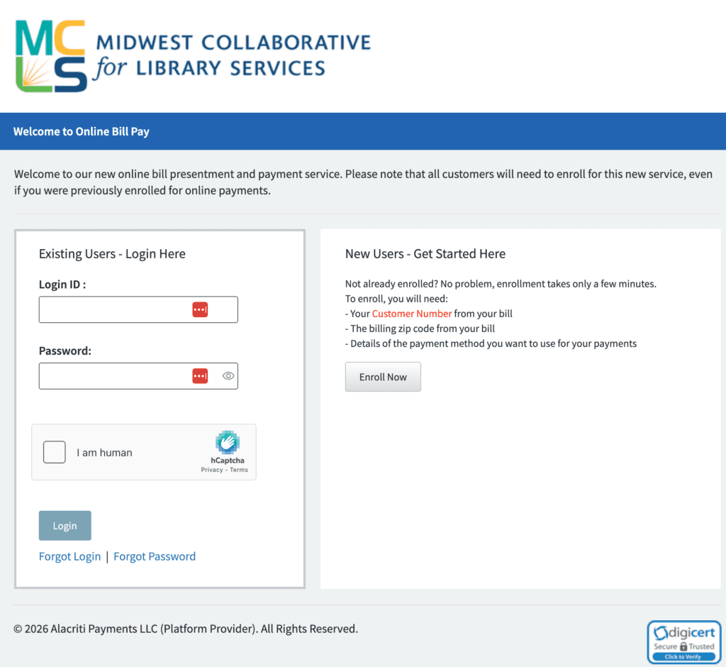The width and height of the screenshot is (726, 667).
Task: Click the password manager icon in Password field
Action: point(200,376)
